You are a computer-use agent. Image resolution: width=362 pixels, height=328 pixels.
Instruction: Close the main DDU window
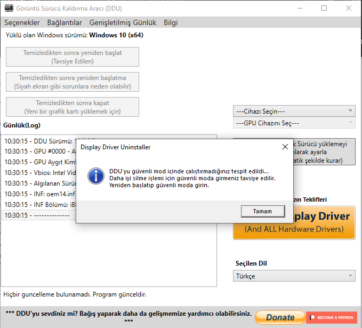(x=349, y=9)
